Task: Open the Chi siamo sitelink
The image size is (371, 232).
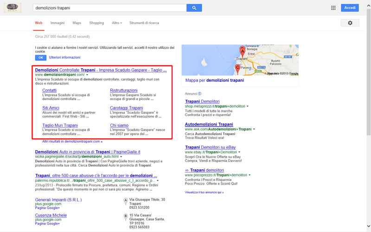Action: (x=119, y=125)
